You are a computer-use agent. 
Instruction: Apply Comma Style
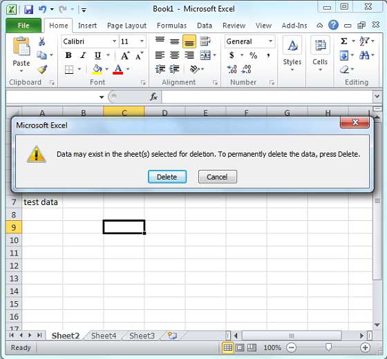[x=268, y=55]
